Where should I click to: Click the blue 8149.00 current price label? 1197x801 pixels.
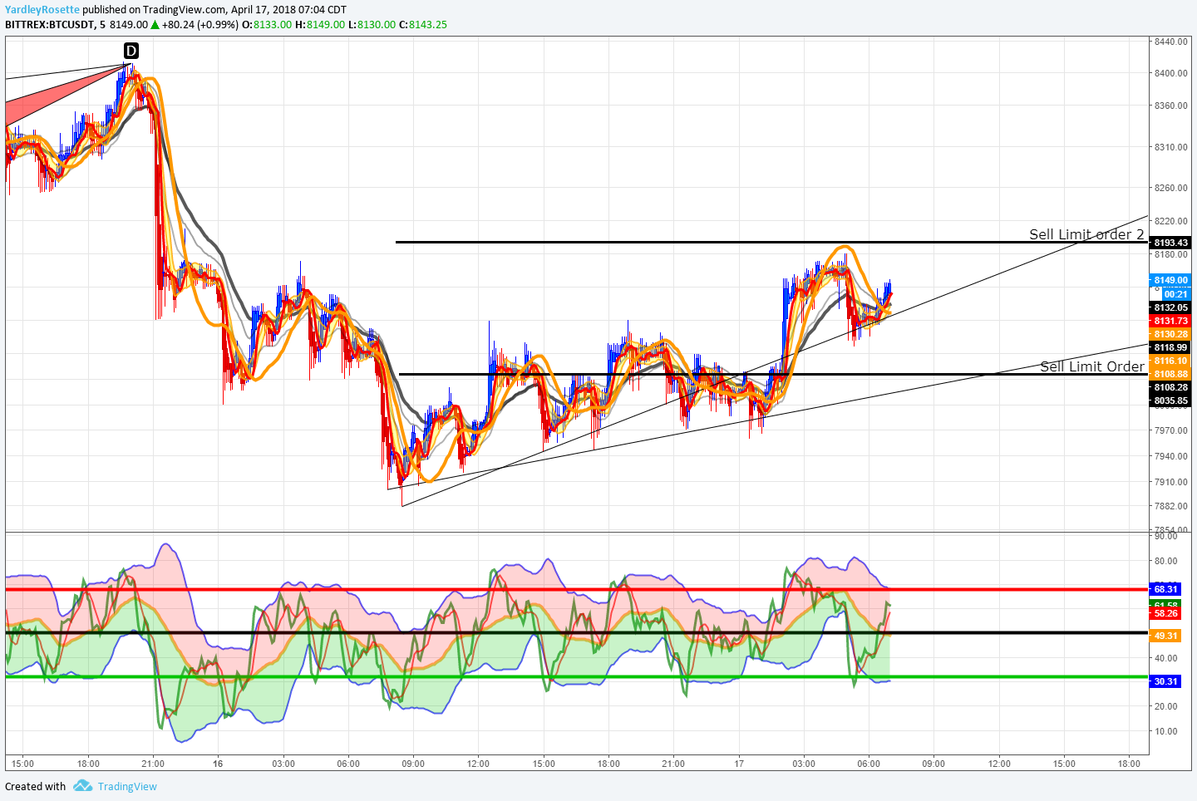pos(1170,280)
